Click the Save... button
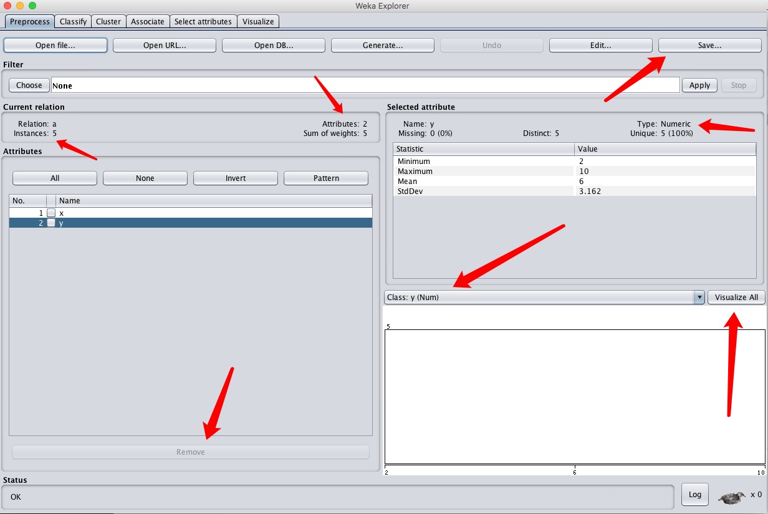The height and width of the screenshot is (514, 768). [x=710, y=46]
